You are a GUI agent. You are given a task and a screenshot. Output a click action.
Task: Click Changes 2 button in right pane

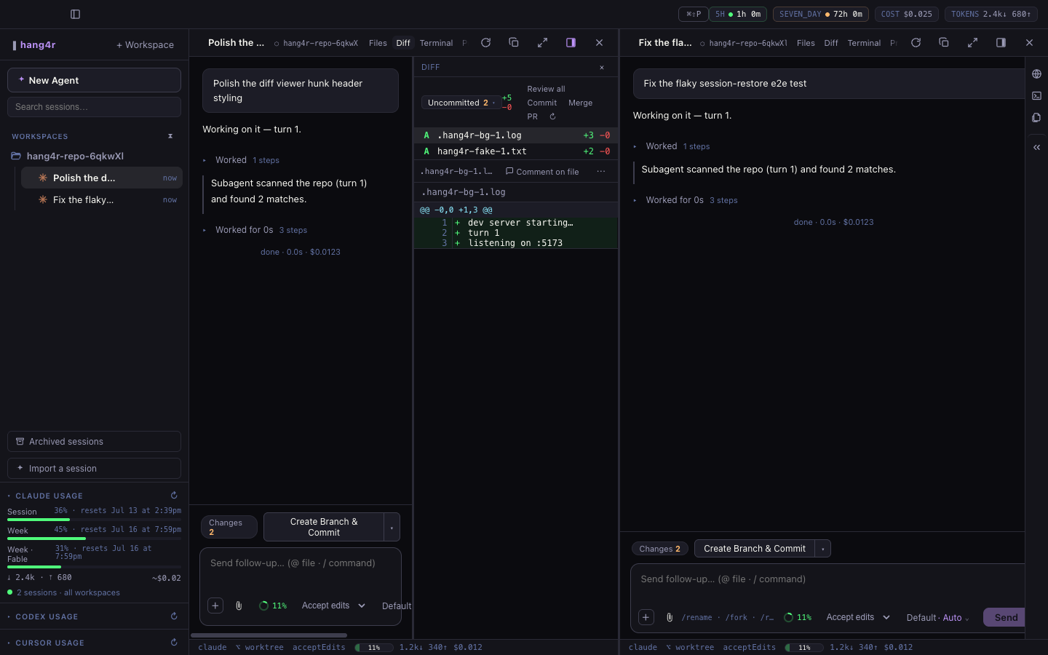(x=659, y=549)
